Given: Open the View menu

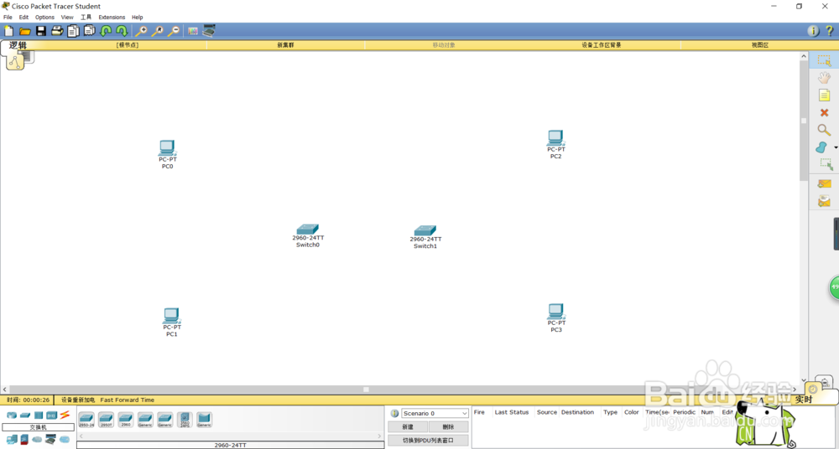Looking at the screenshot, I should [x=67, y=17].
